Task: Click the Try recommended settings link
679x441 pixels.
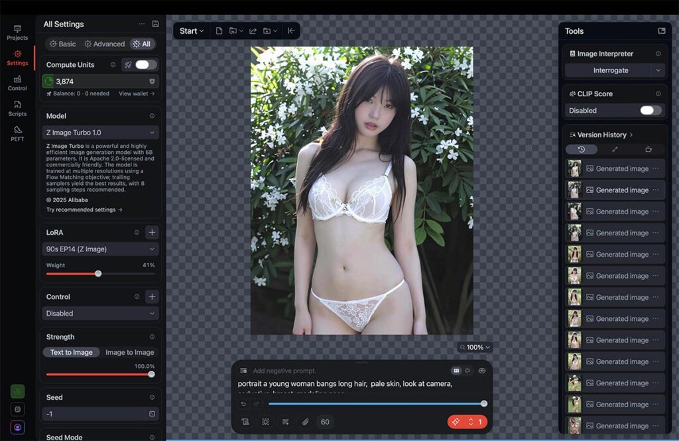Action: 84,210
